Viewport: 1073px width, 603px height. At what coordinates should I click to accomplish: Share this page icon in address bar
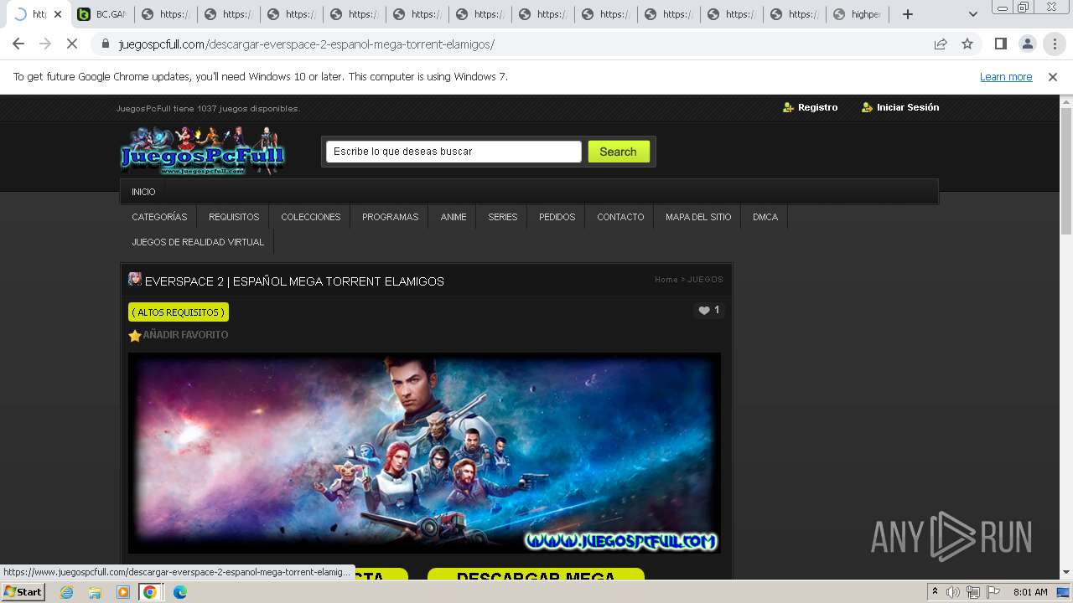pos(941,44)
